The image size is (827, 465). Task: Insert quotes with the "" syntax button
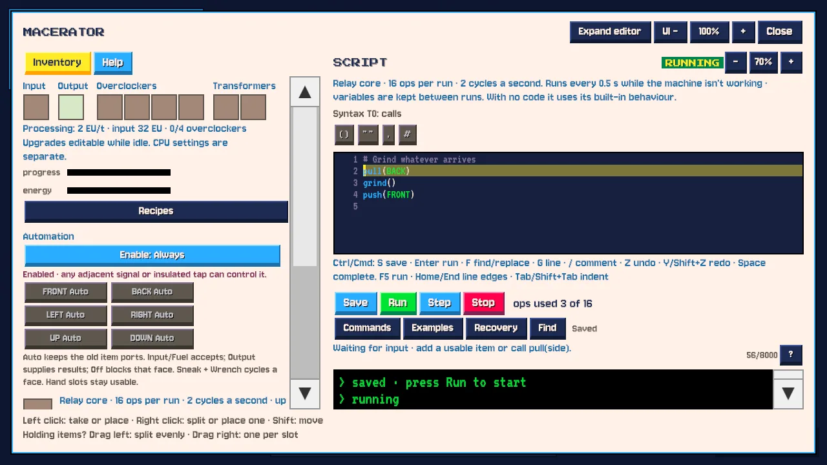pyautogui.click(x=368, y=134)
